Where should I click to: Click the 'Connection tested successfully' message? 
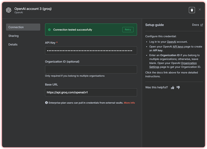(x=73, y=30)
